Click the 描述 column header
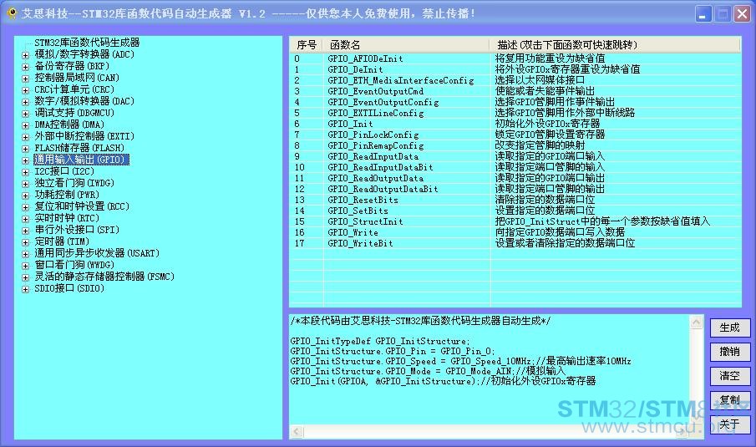This screenshot has height=447, width=756. 615,45
